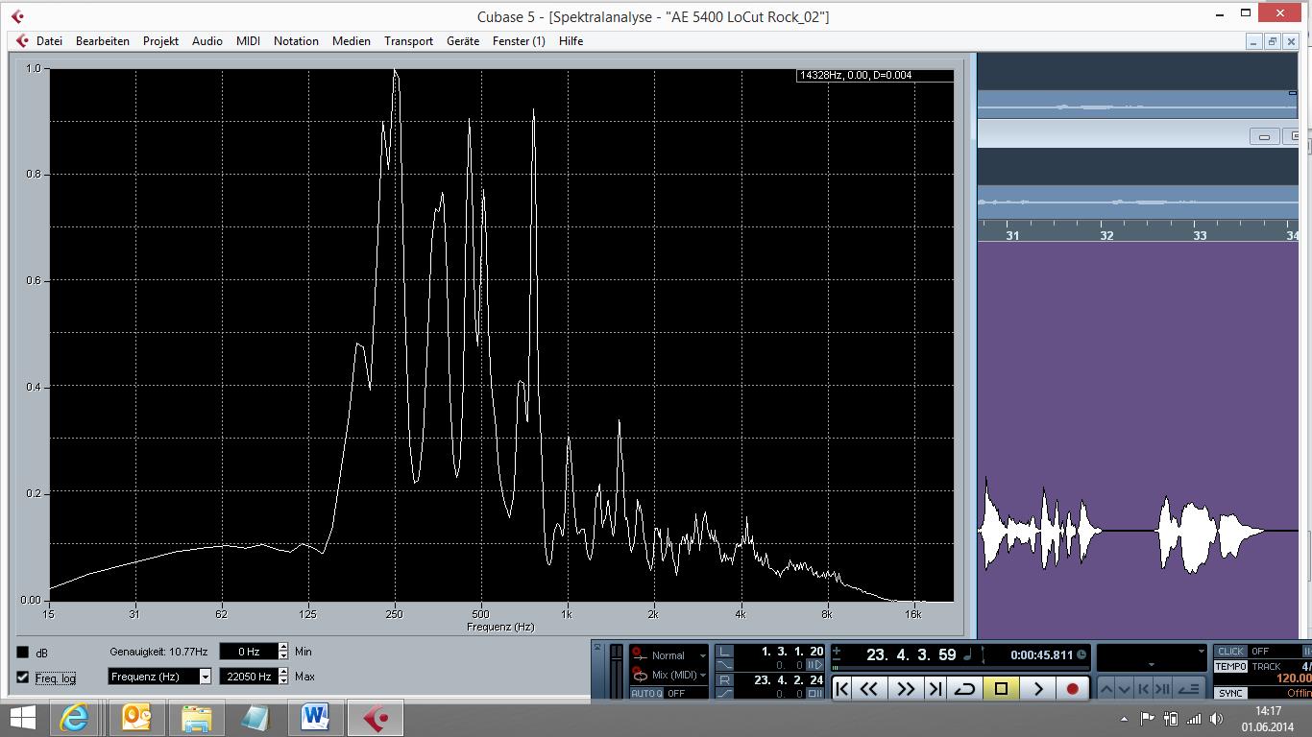Toggle the CLICK metronome button

[x=1230, y=651]
